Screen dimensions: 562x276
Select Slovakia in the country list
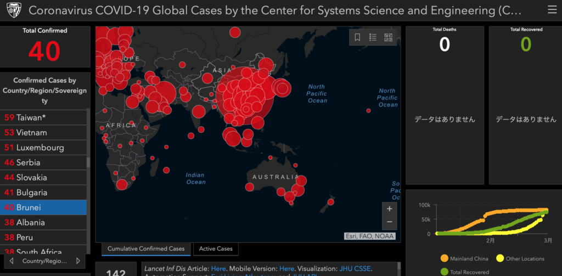43,178
